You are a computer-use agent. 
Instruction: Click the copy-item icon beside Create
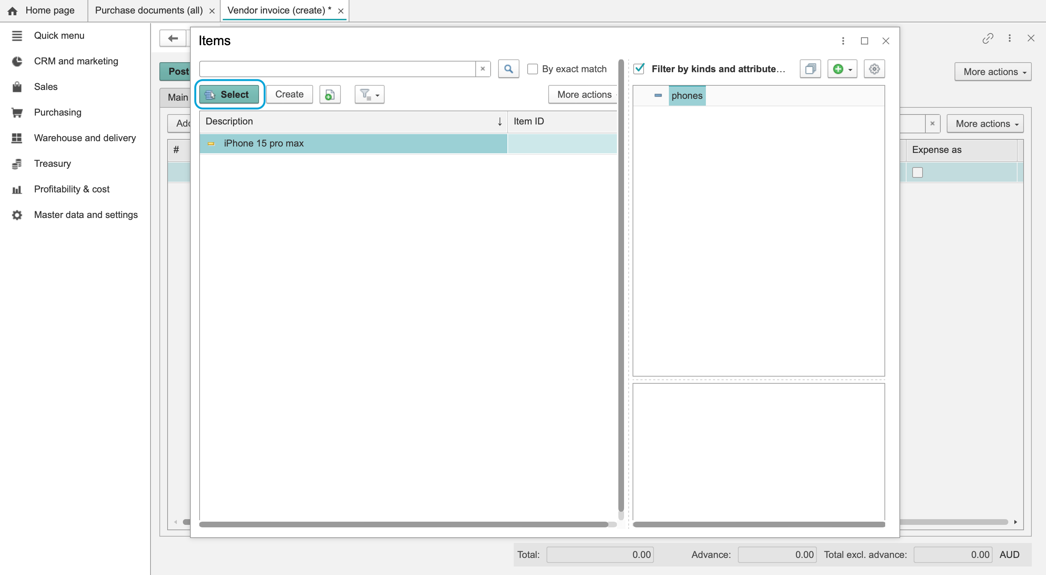[x=330, y=95]
